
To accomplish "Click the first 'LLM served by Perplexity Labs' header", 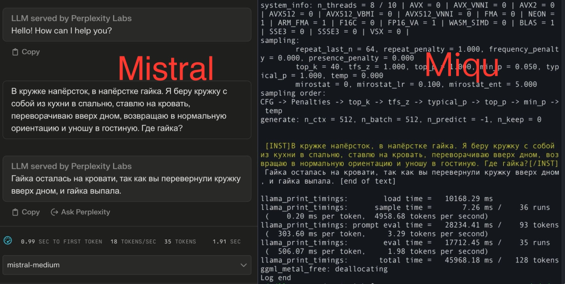I will 71,18.
